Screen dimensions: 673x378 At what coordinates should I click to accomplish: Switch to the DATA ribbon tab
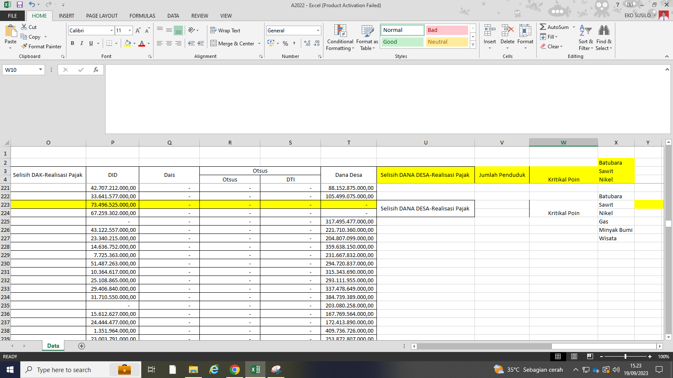(173, 16)
